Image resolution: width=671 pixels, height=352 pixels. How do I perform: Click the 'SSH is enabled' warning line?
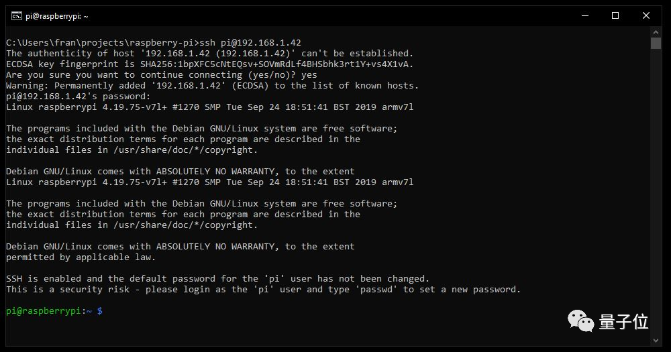click(x=217, y=279)
